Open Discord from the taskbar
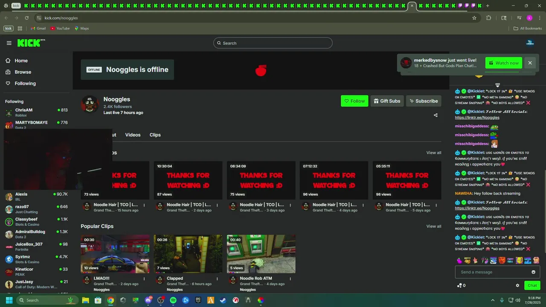Screen dimensions: 546x307 point(148,300)
